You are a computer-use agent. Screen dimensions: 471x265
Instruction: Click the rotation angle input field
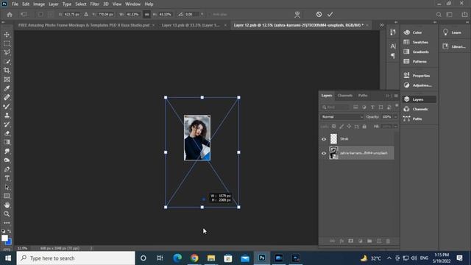191,15
